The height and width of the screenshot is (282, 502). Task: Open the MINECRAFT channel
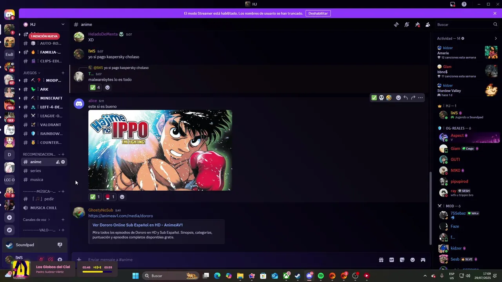tap(44, 98)
